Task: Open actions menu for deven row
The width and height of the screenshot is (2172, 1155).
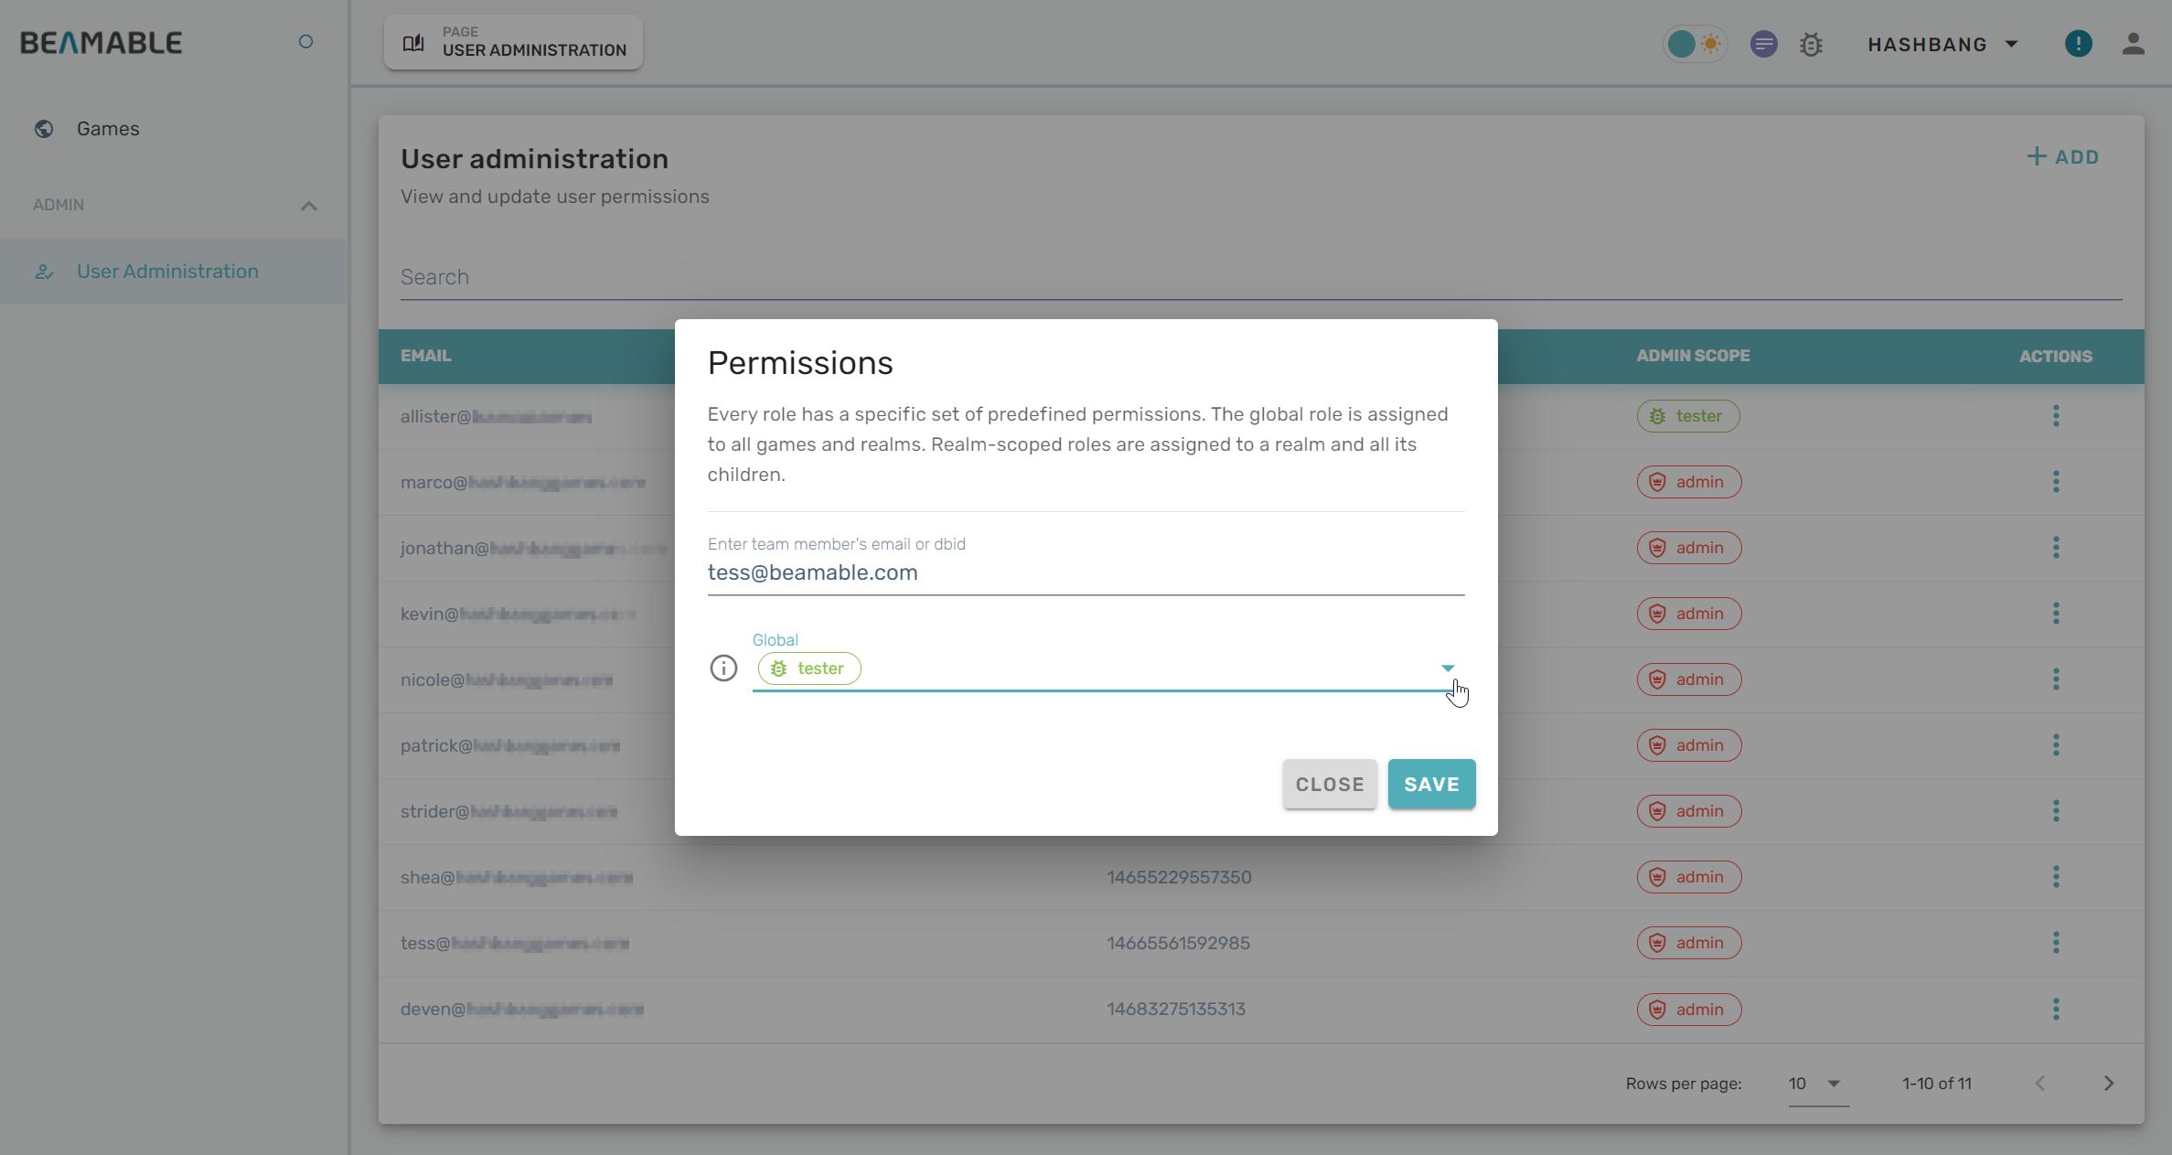Action: coord(2056,1009)
